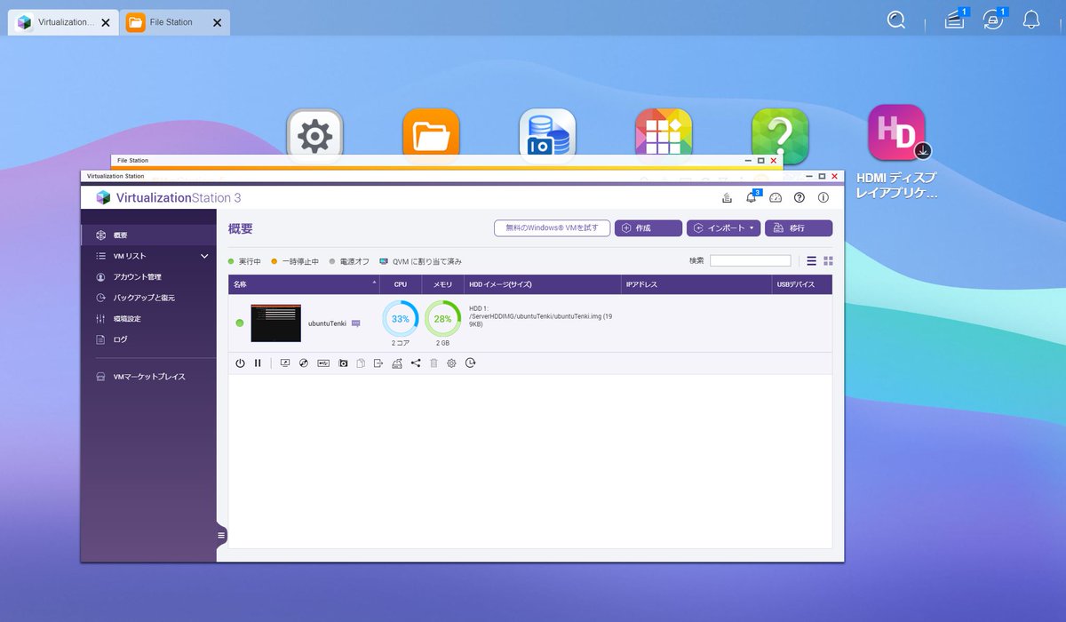The image size is (1066, 622).
Task: Click the memory 28% usage gauge
Action: (442, 319)
